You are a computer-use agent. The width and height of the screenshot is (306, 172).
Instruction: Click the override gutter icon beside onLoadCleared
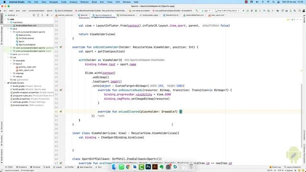tap(61, 111)
